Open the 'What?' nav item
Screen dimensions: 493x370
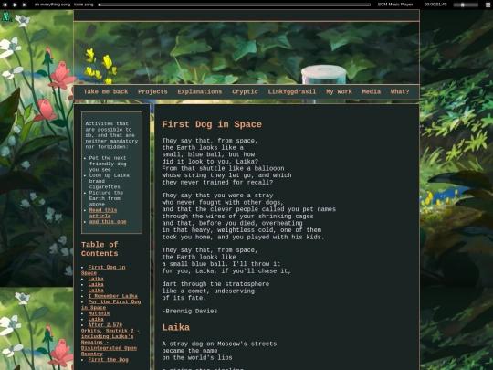[400, 92]
